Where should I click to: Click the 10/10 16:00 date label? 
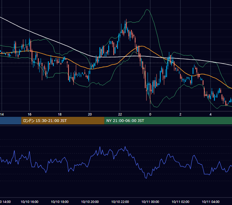click(29, 202)
